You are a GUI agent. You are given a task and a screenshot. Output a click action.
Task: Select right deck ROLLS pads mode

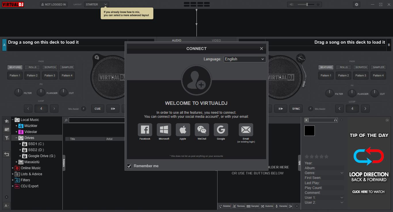(x=344, y=67)
